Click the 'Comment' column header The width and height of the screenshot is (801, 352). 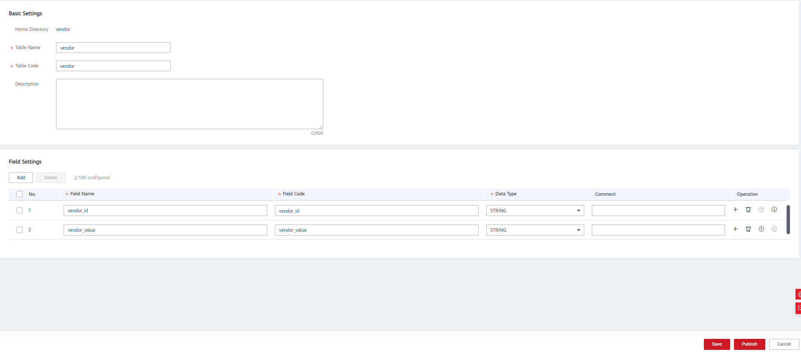click(x=605, y=194)
